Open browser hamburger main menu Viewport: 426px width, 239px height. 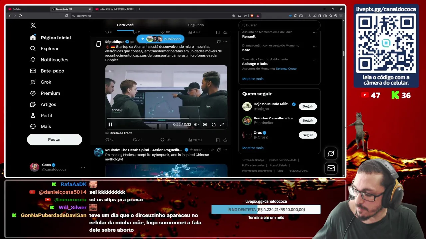(341, 16)
